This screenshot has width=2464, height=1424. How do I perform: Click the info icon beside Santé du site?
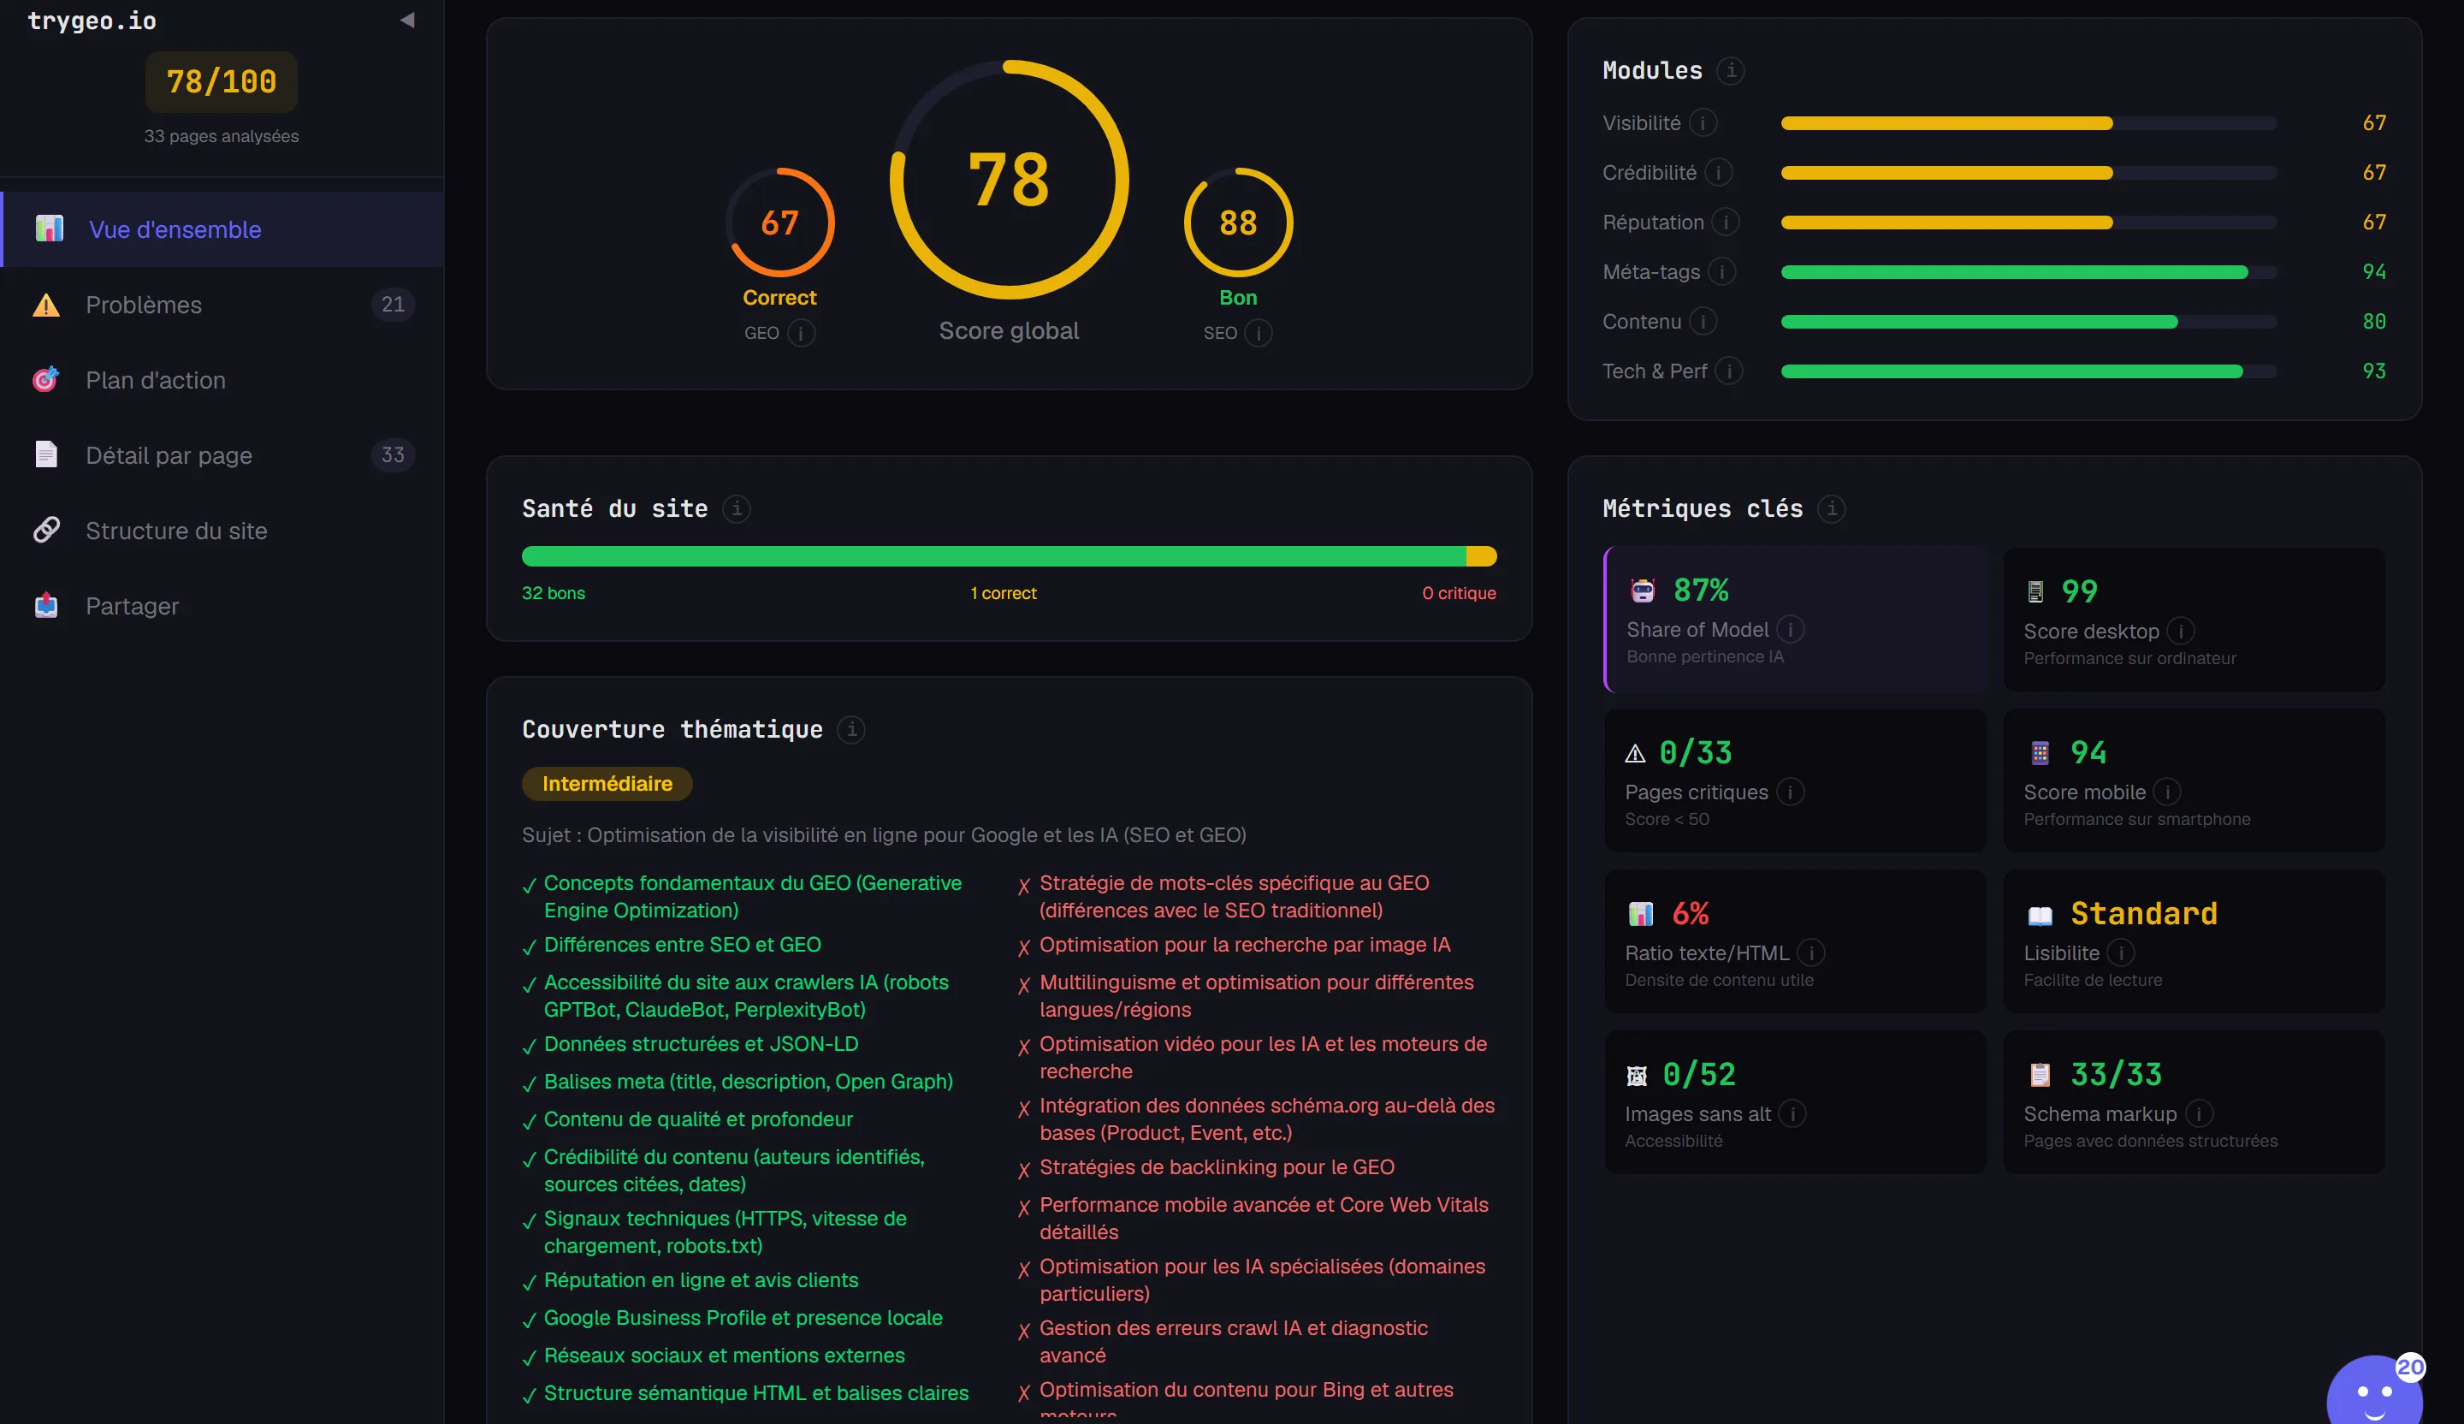[737, 508]
